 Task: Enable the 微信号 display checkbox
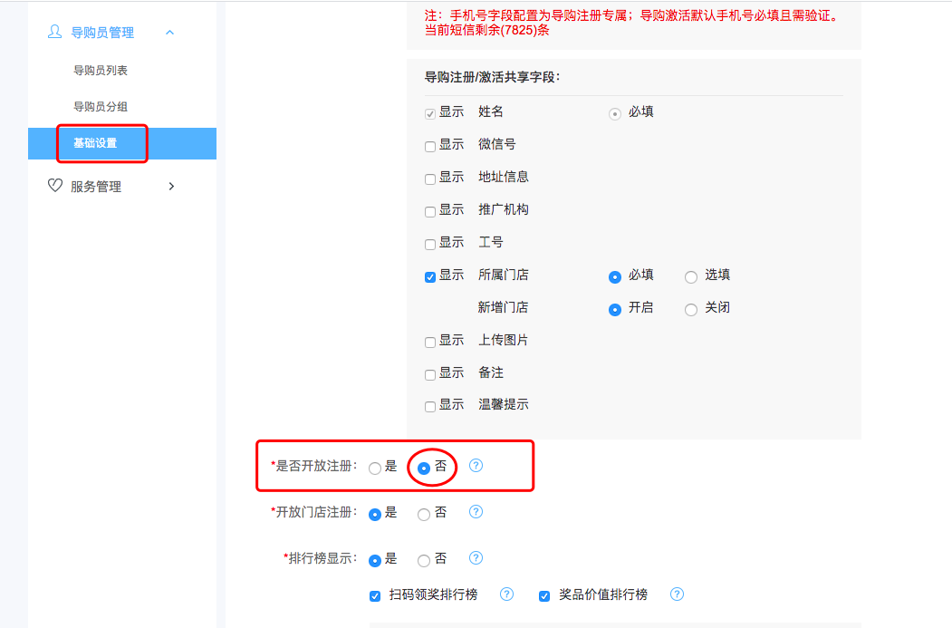click(x=430, y=146)
